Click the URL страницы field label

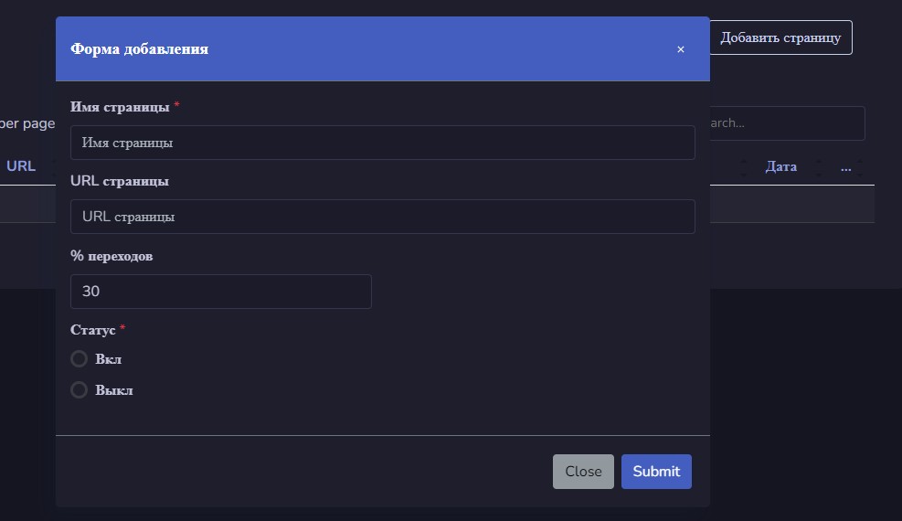(x=120, y=181)
